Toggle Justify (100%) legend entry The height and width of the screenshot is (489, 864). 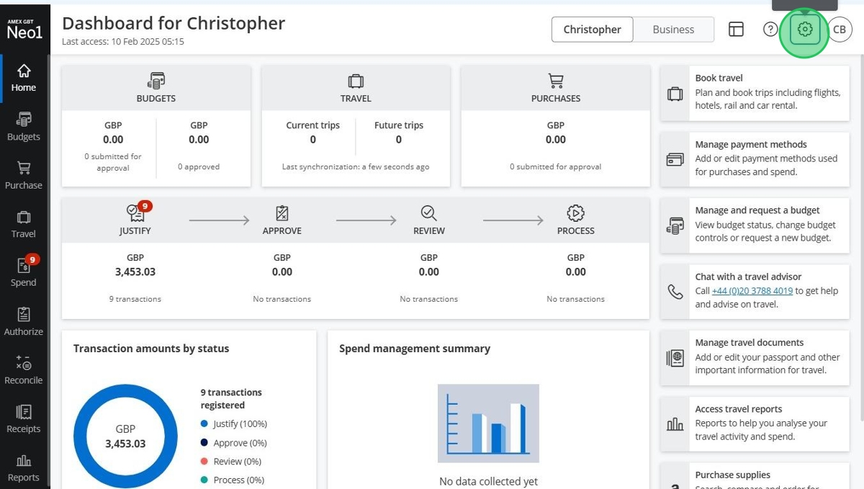[x=234, y=424]
